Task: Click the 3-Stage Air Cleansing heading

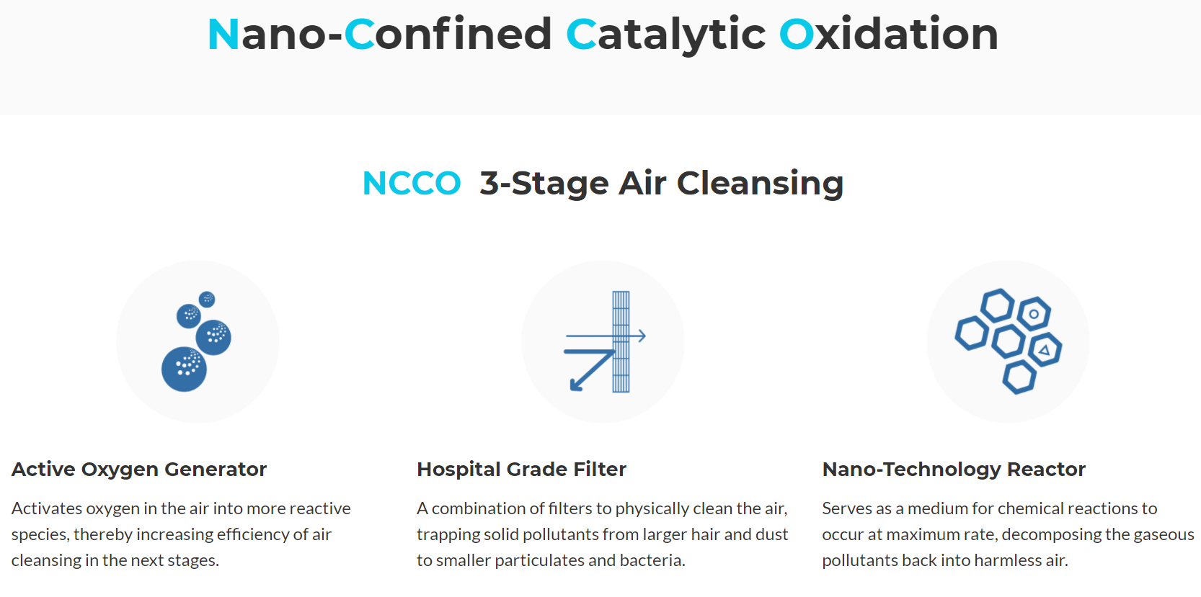Action: [662, 183]
